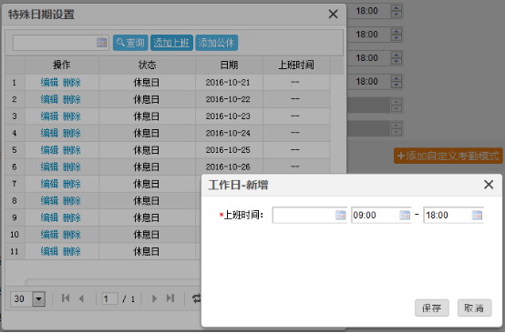The image size is (505, 333).
Task: Open page size dropdown showing 30
Action: (x=38, y=299)
